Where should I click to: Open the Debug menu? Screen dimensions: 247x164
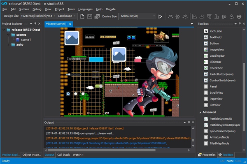[37, 9]
